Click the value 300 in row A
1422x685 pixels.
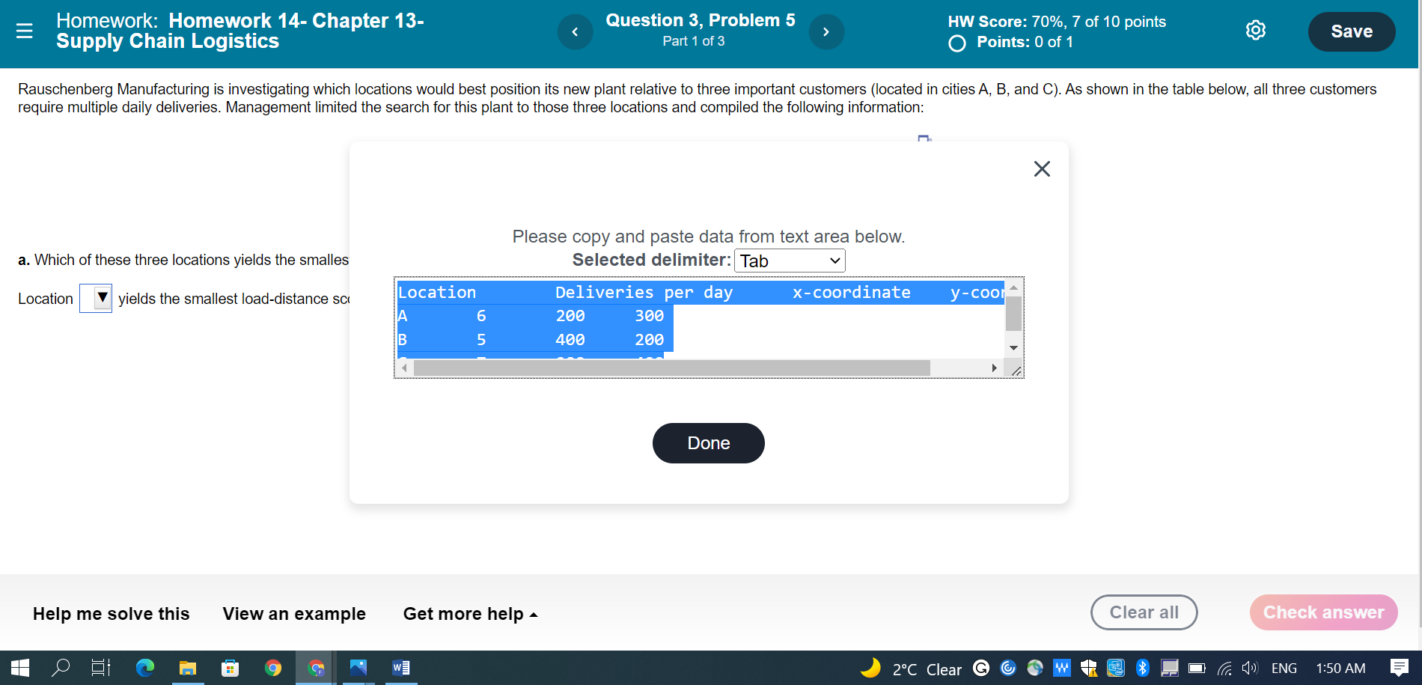649,316
